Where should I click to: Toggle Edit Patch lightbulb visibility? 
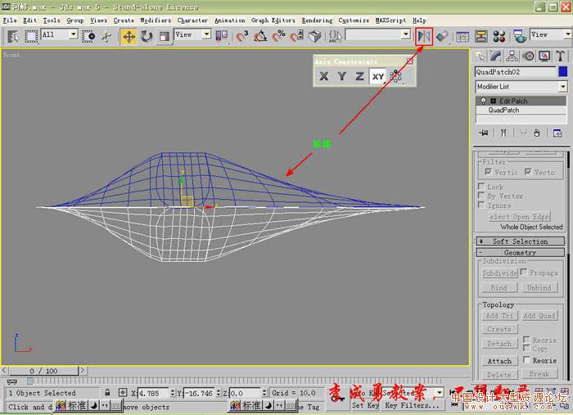click(x=483, y=101)
